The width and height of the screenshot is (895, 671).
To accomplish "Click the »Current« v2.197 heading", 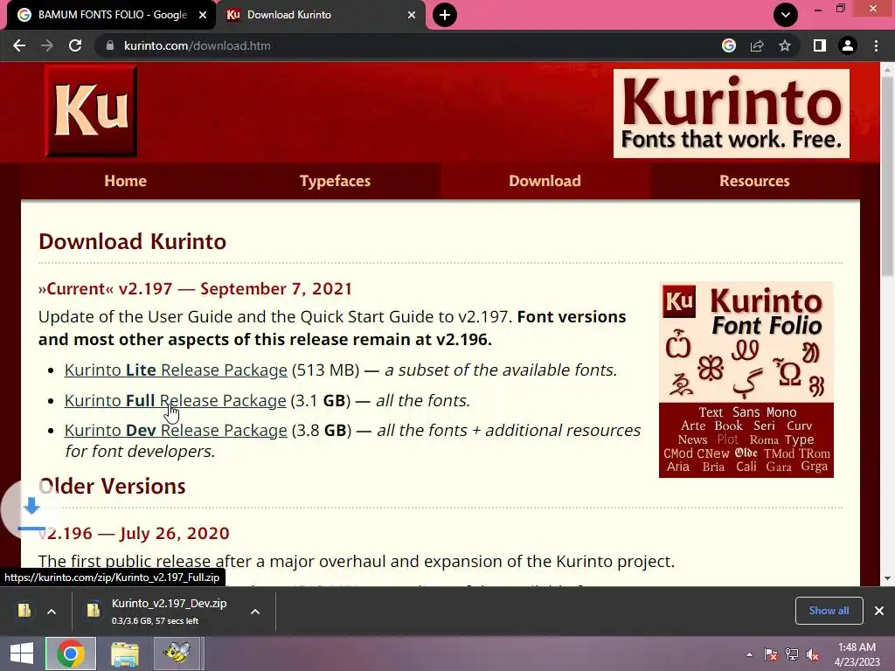I will click(x=195, y=288).
